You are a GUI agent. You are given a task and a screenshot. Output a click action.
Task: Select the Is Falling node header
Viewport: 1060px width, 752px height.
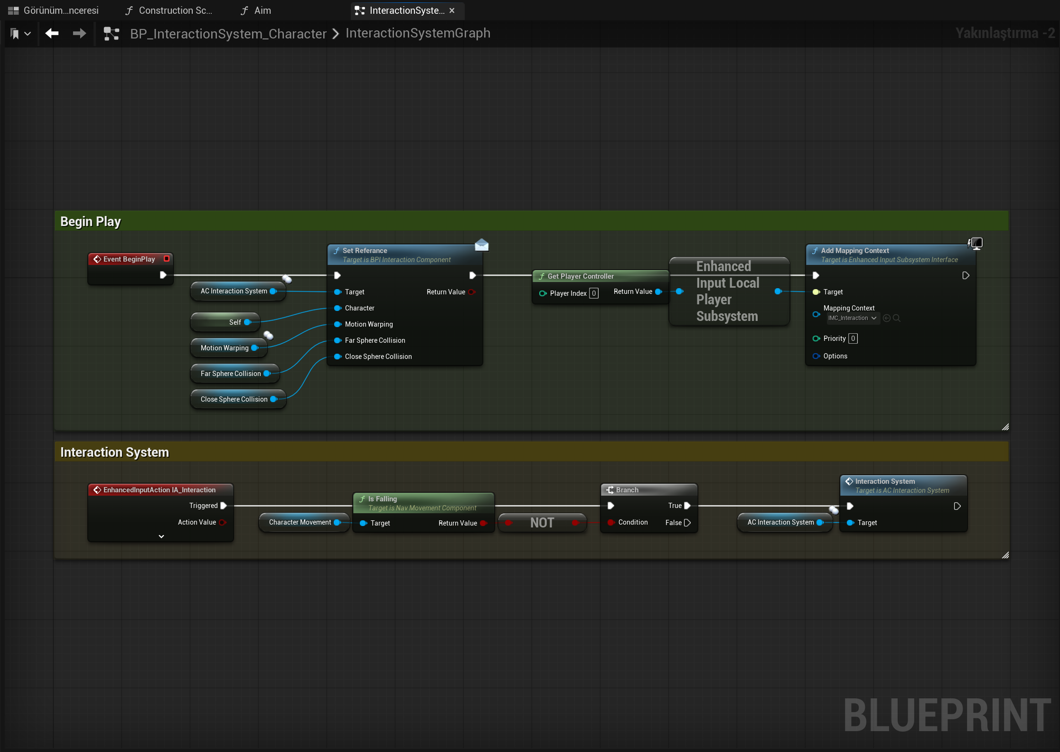tap(423, 503)
